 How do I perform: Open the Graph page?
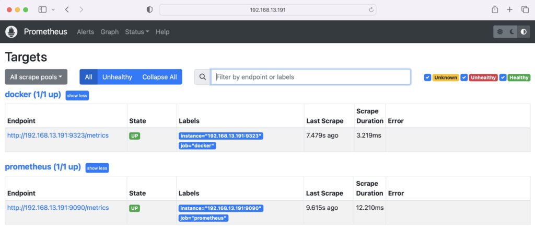tap(110, 32)
